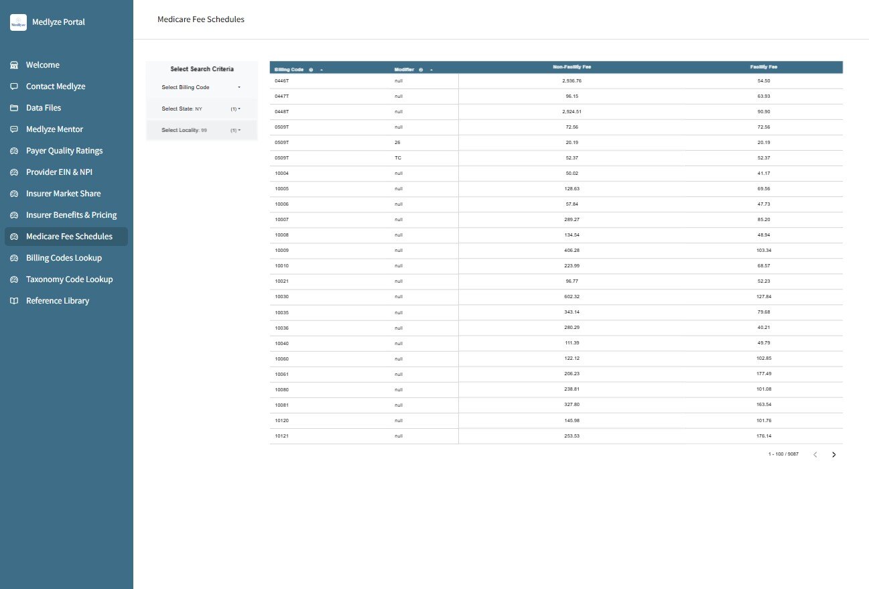Open Taxonomy Code Lookup page
This screenshot has height=589, width=869.
[66, 279]
